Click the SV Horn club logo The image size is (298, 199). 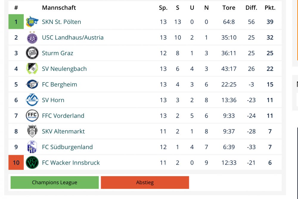tap(32, 100)
